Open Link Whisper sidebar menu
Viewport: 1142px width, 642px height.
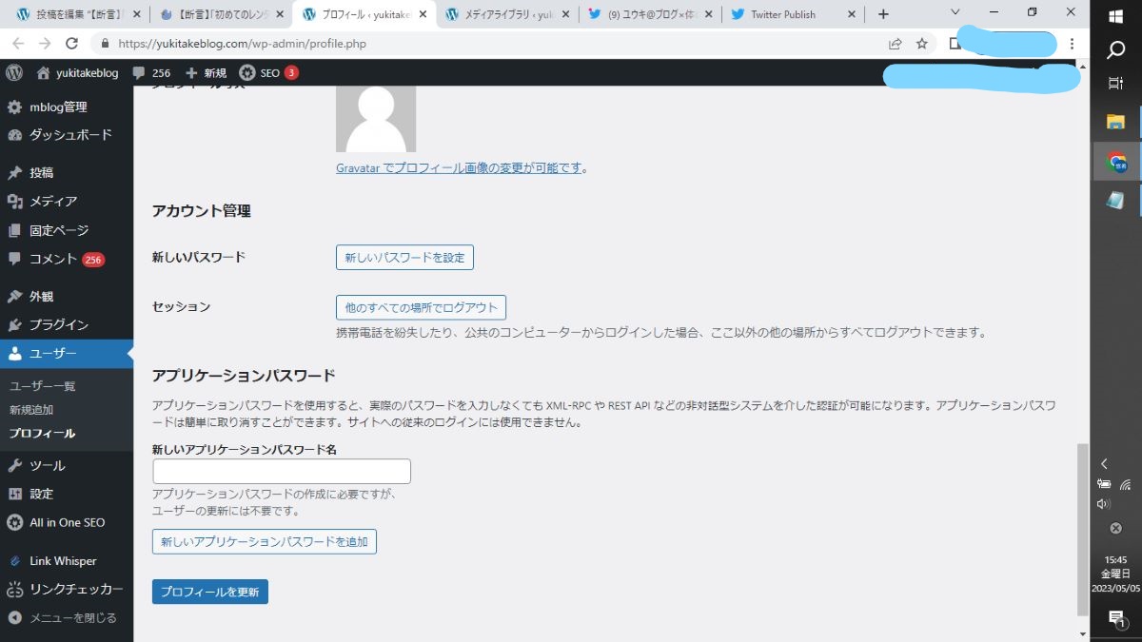click(67, 561)
